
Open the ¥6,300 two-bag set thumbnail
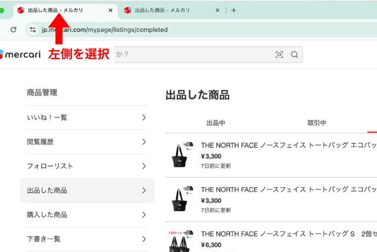tap(180, 240)
